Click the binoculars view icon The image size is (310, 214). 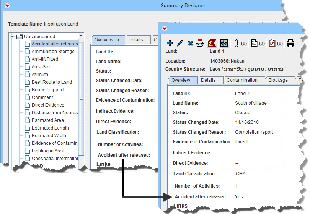coord(224,43)
